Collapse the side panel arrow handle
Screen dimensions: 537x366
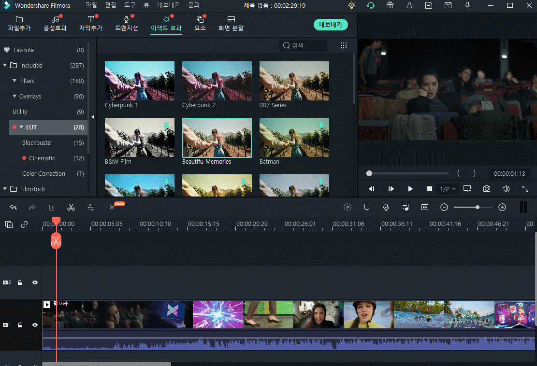click(93, 117)
